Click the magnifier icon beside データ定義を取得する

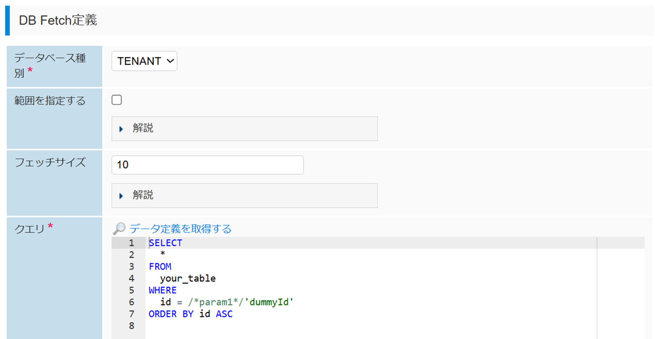pos(119,229)
